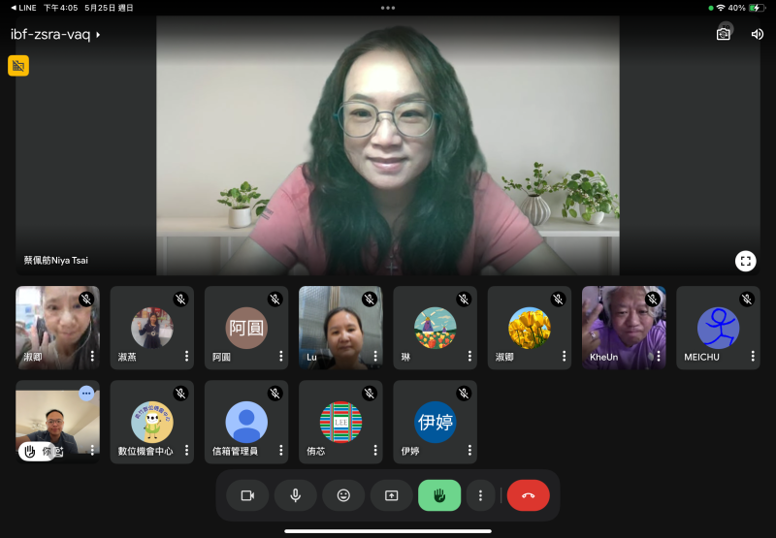Toggle the microphone in the call toolbar
This screenshot has height=538, width=776.
coord(295,495)
